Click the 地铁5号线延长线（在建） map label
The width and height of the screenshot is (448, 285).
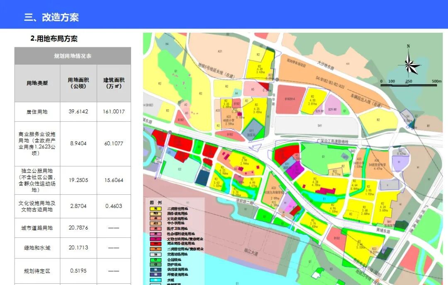[217, 70]
